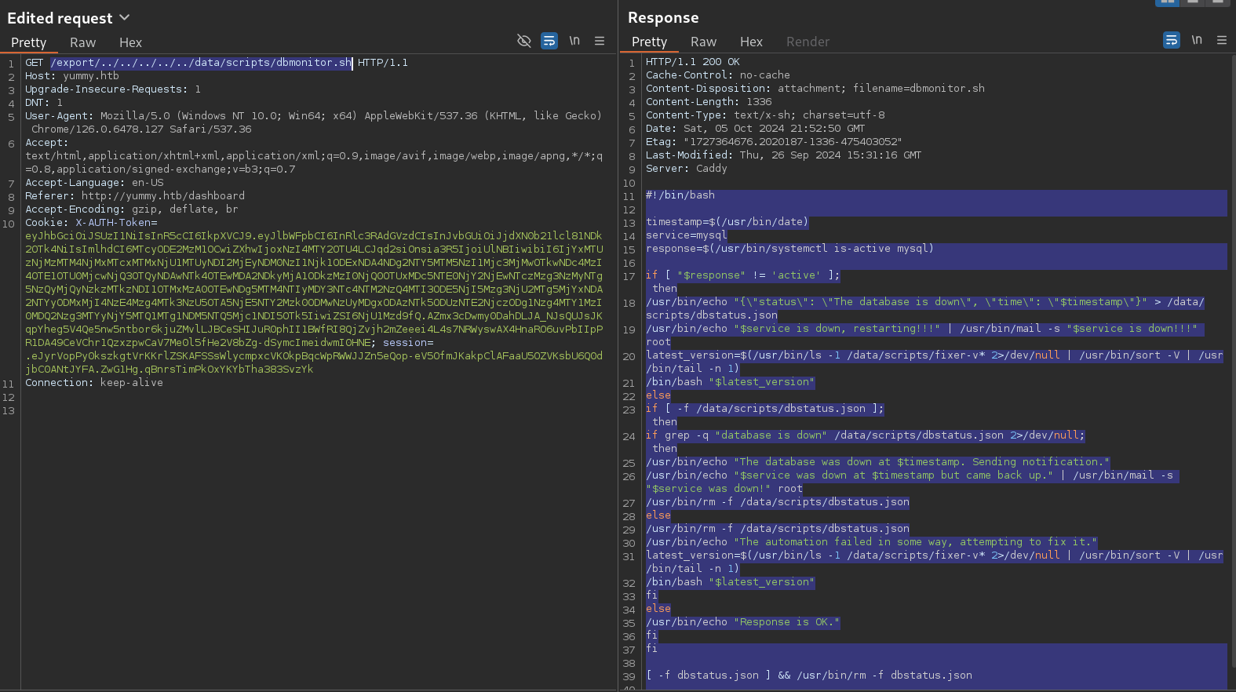This screenshot has height=692, width=1236.
Task: Click '#!/bin/bash' shebang line in response
Action: click(x=680, y=195)
